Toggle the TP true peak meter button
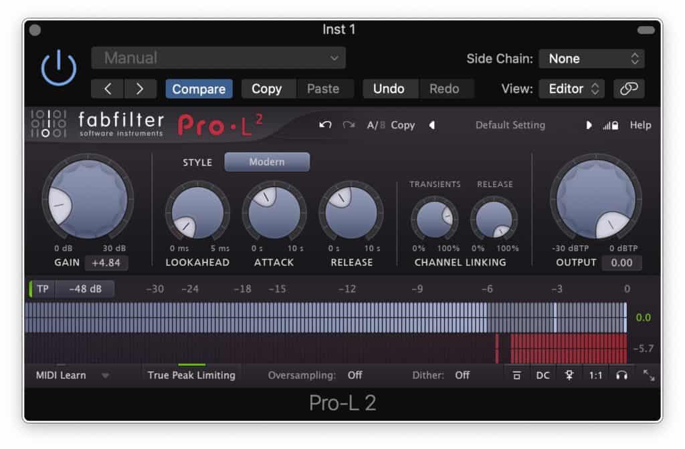 (42, 289)
